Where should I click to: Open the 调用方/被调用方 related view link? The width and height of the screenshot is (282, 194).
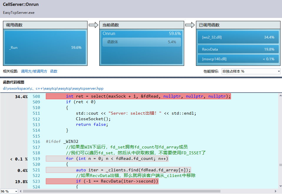(34, 71)
